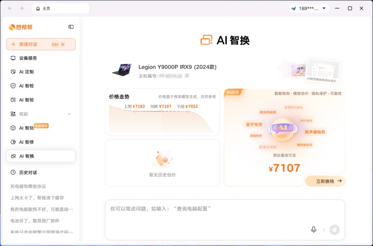Click the home icon in address bar
The width and height of the screenshot is (373, 246).
pos(38,8)
